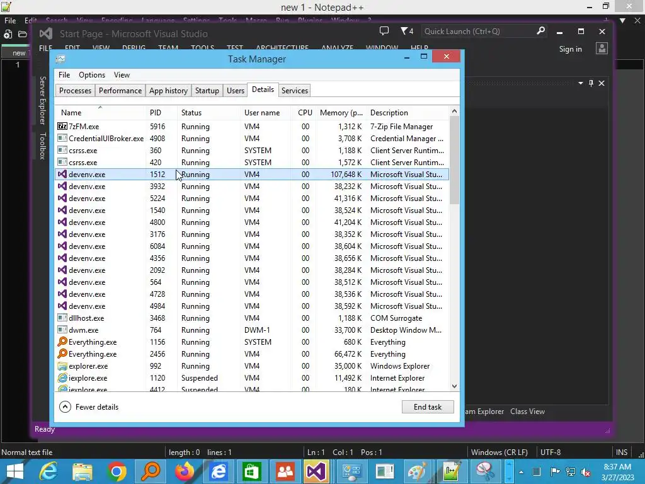The height and width of the screenshot is (484, 645).
Task: Click volume speaker tray icon
Action: click(586, 472)
